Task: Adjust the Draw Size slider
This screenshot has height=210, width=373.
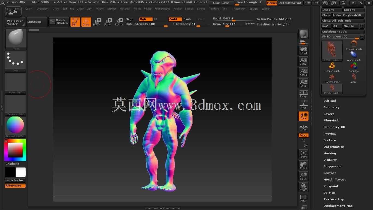Action: click(234, 24)
